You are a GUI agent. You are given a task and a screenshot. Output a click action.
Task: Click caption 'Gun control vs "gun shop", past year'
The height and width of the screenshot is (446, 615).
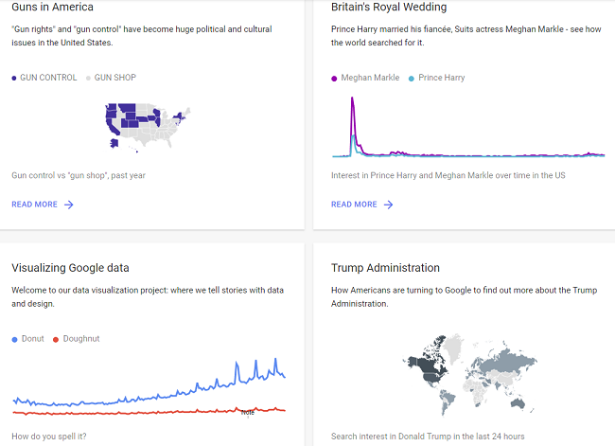79,175
